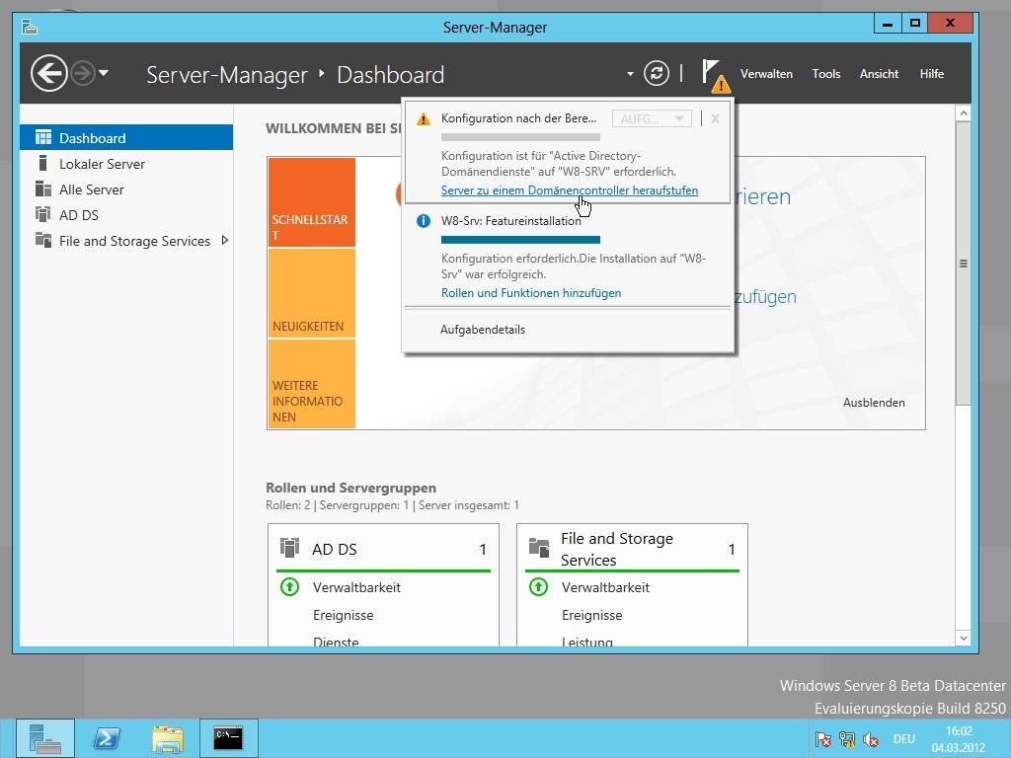
Task: Open the navigation history dropdown arrow
Action: pyautogui.click(x=104, y=73)
